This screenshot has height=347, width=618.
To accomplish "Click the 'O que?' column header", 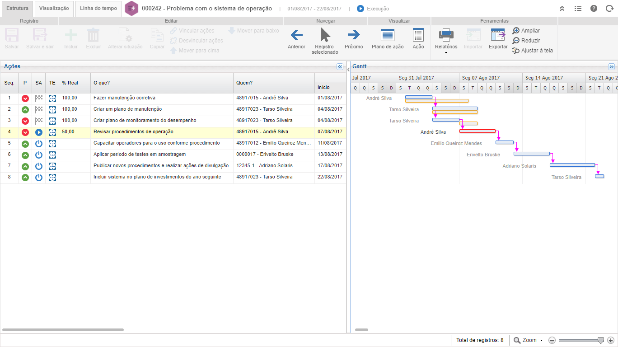I will click(102, 83).
